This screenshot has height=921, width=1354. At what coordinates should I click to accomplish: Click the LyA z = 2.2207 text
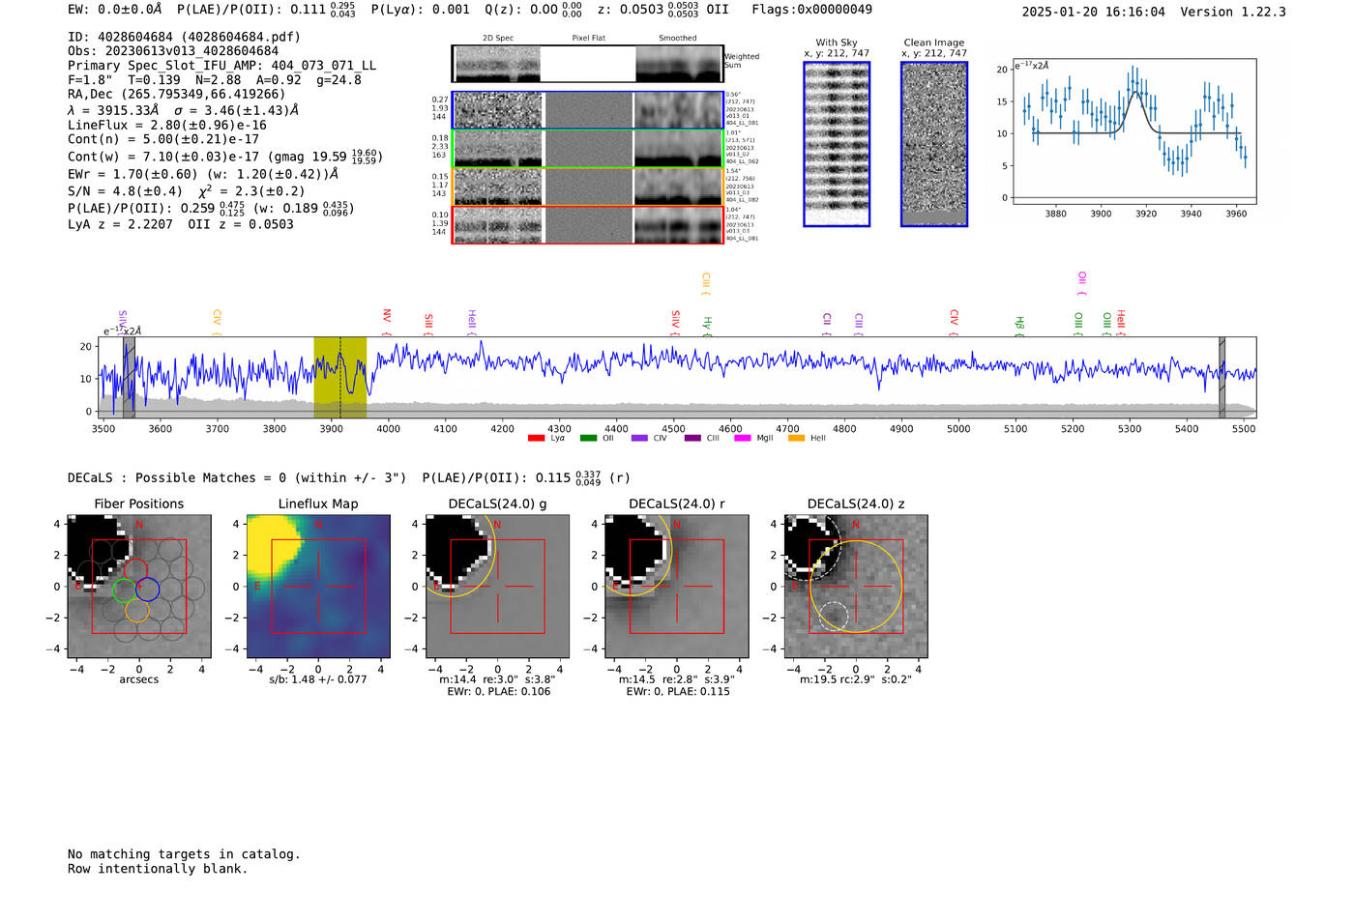coord(120,224)
